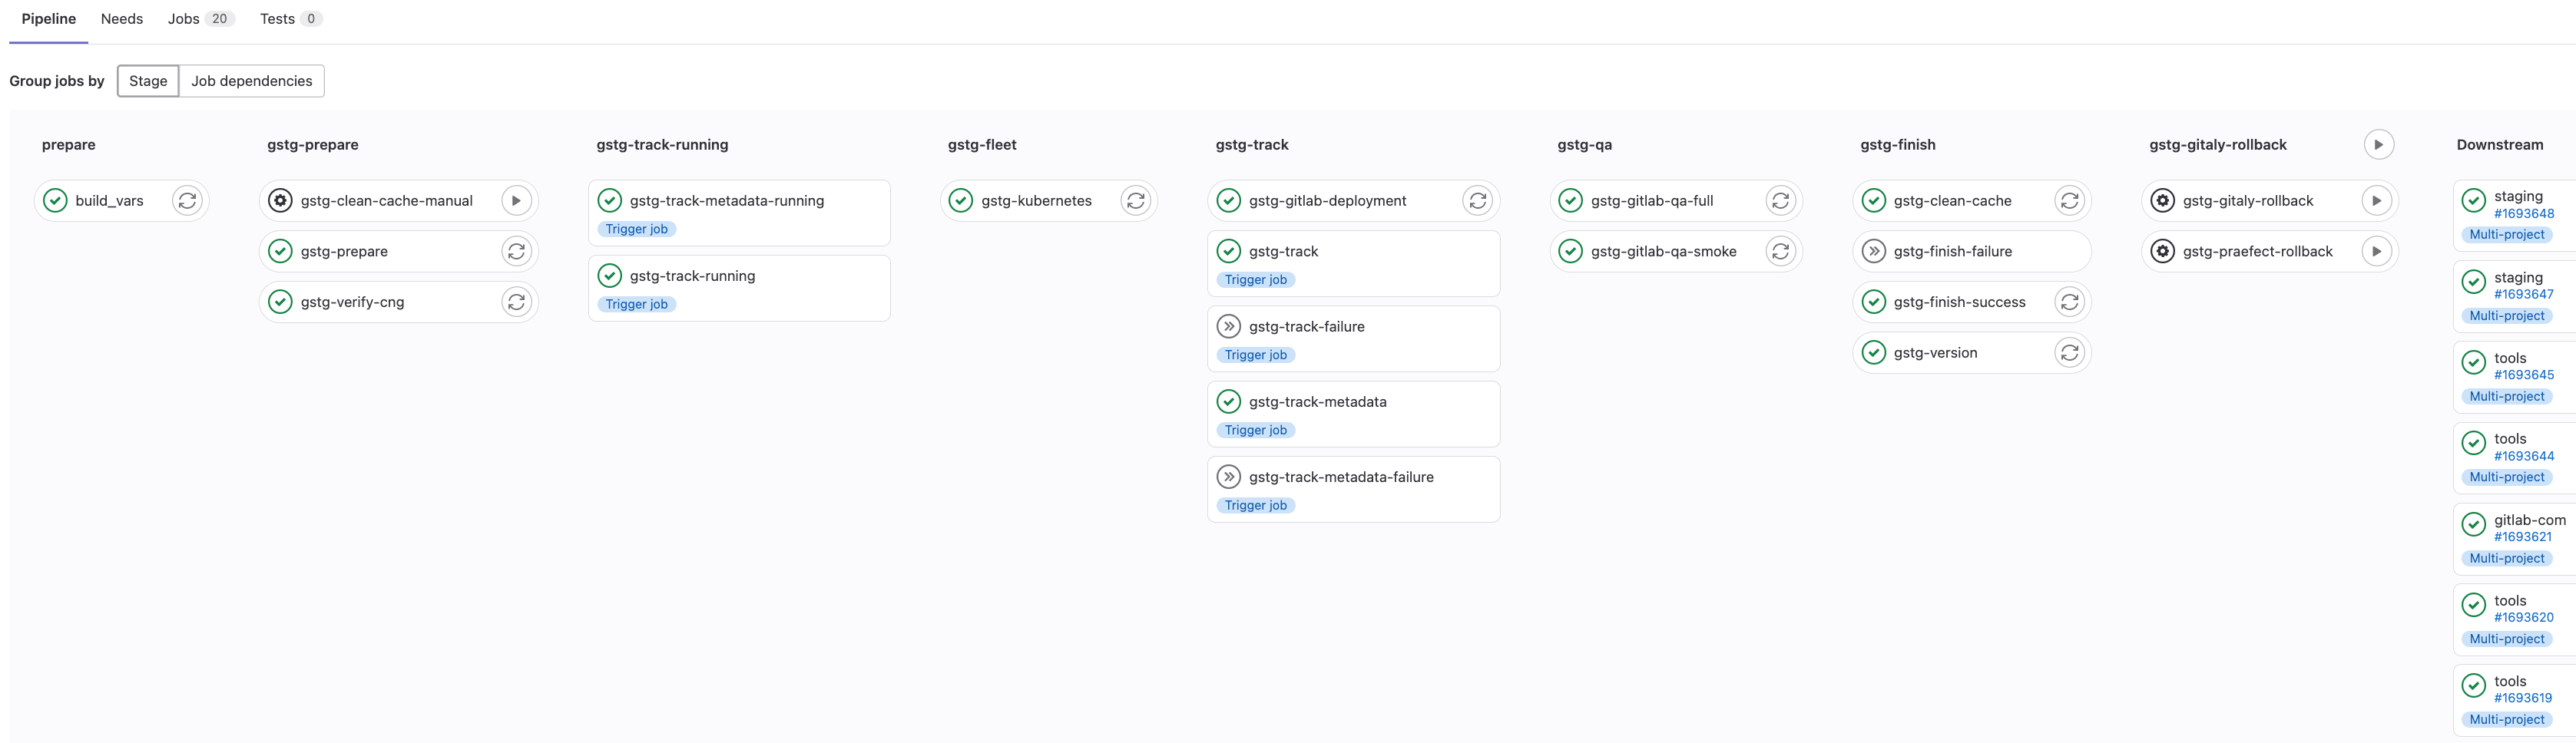The height and width of the screenshot is (743, 2576).
Task: Retry the gstg-kubernetes job
Action: 1136,201
